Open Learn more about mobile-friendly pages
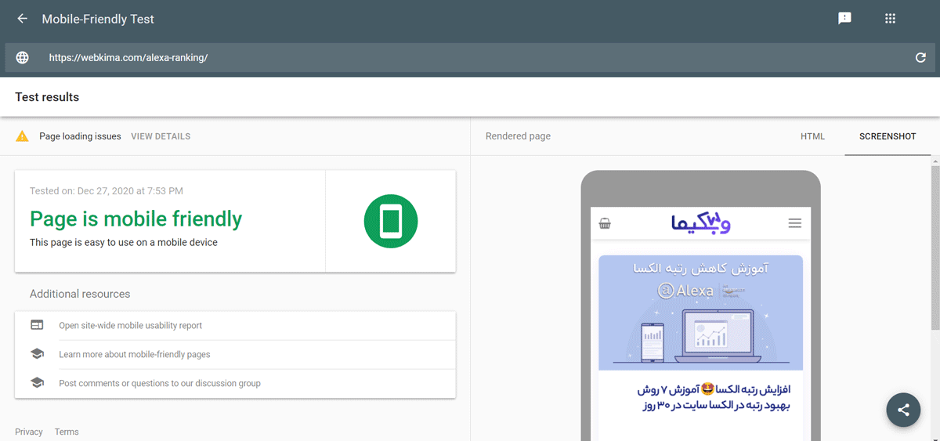 (135, 354)
